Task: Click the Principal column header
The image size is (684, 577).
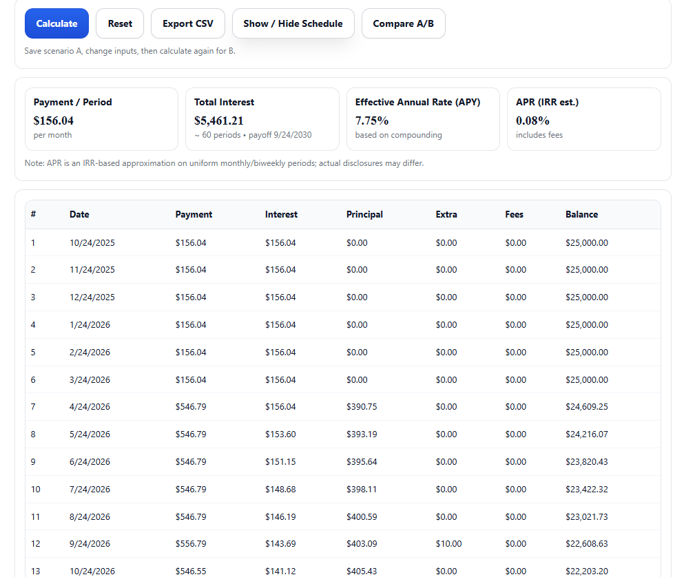Action: (364, 214)
